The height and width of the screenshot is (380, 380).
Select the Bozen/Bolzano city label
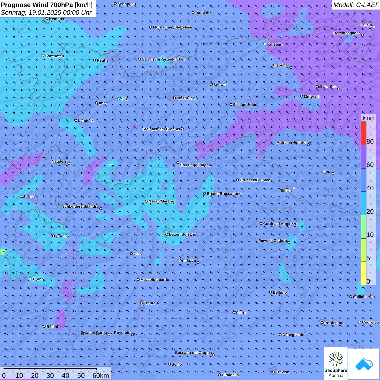pyautogui.click(x=182, y=234)
